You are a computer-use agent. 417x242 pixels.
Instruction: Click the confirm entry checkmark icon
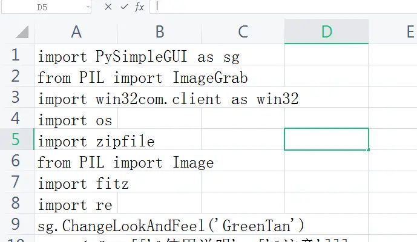[x=124, y=7]
